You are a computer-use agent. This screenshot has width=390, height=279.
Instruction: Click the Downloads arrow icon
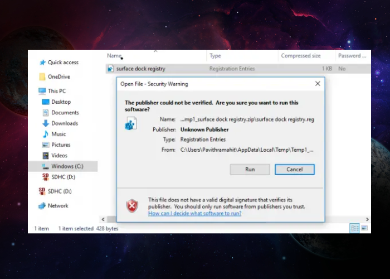point(46,123)
